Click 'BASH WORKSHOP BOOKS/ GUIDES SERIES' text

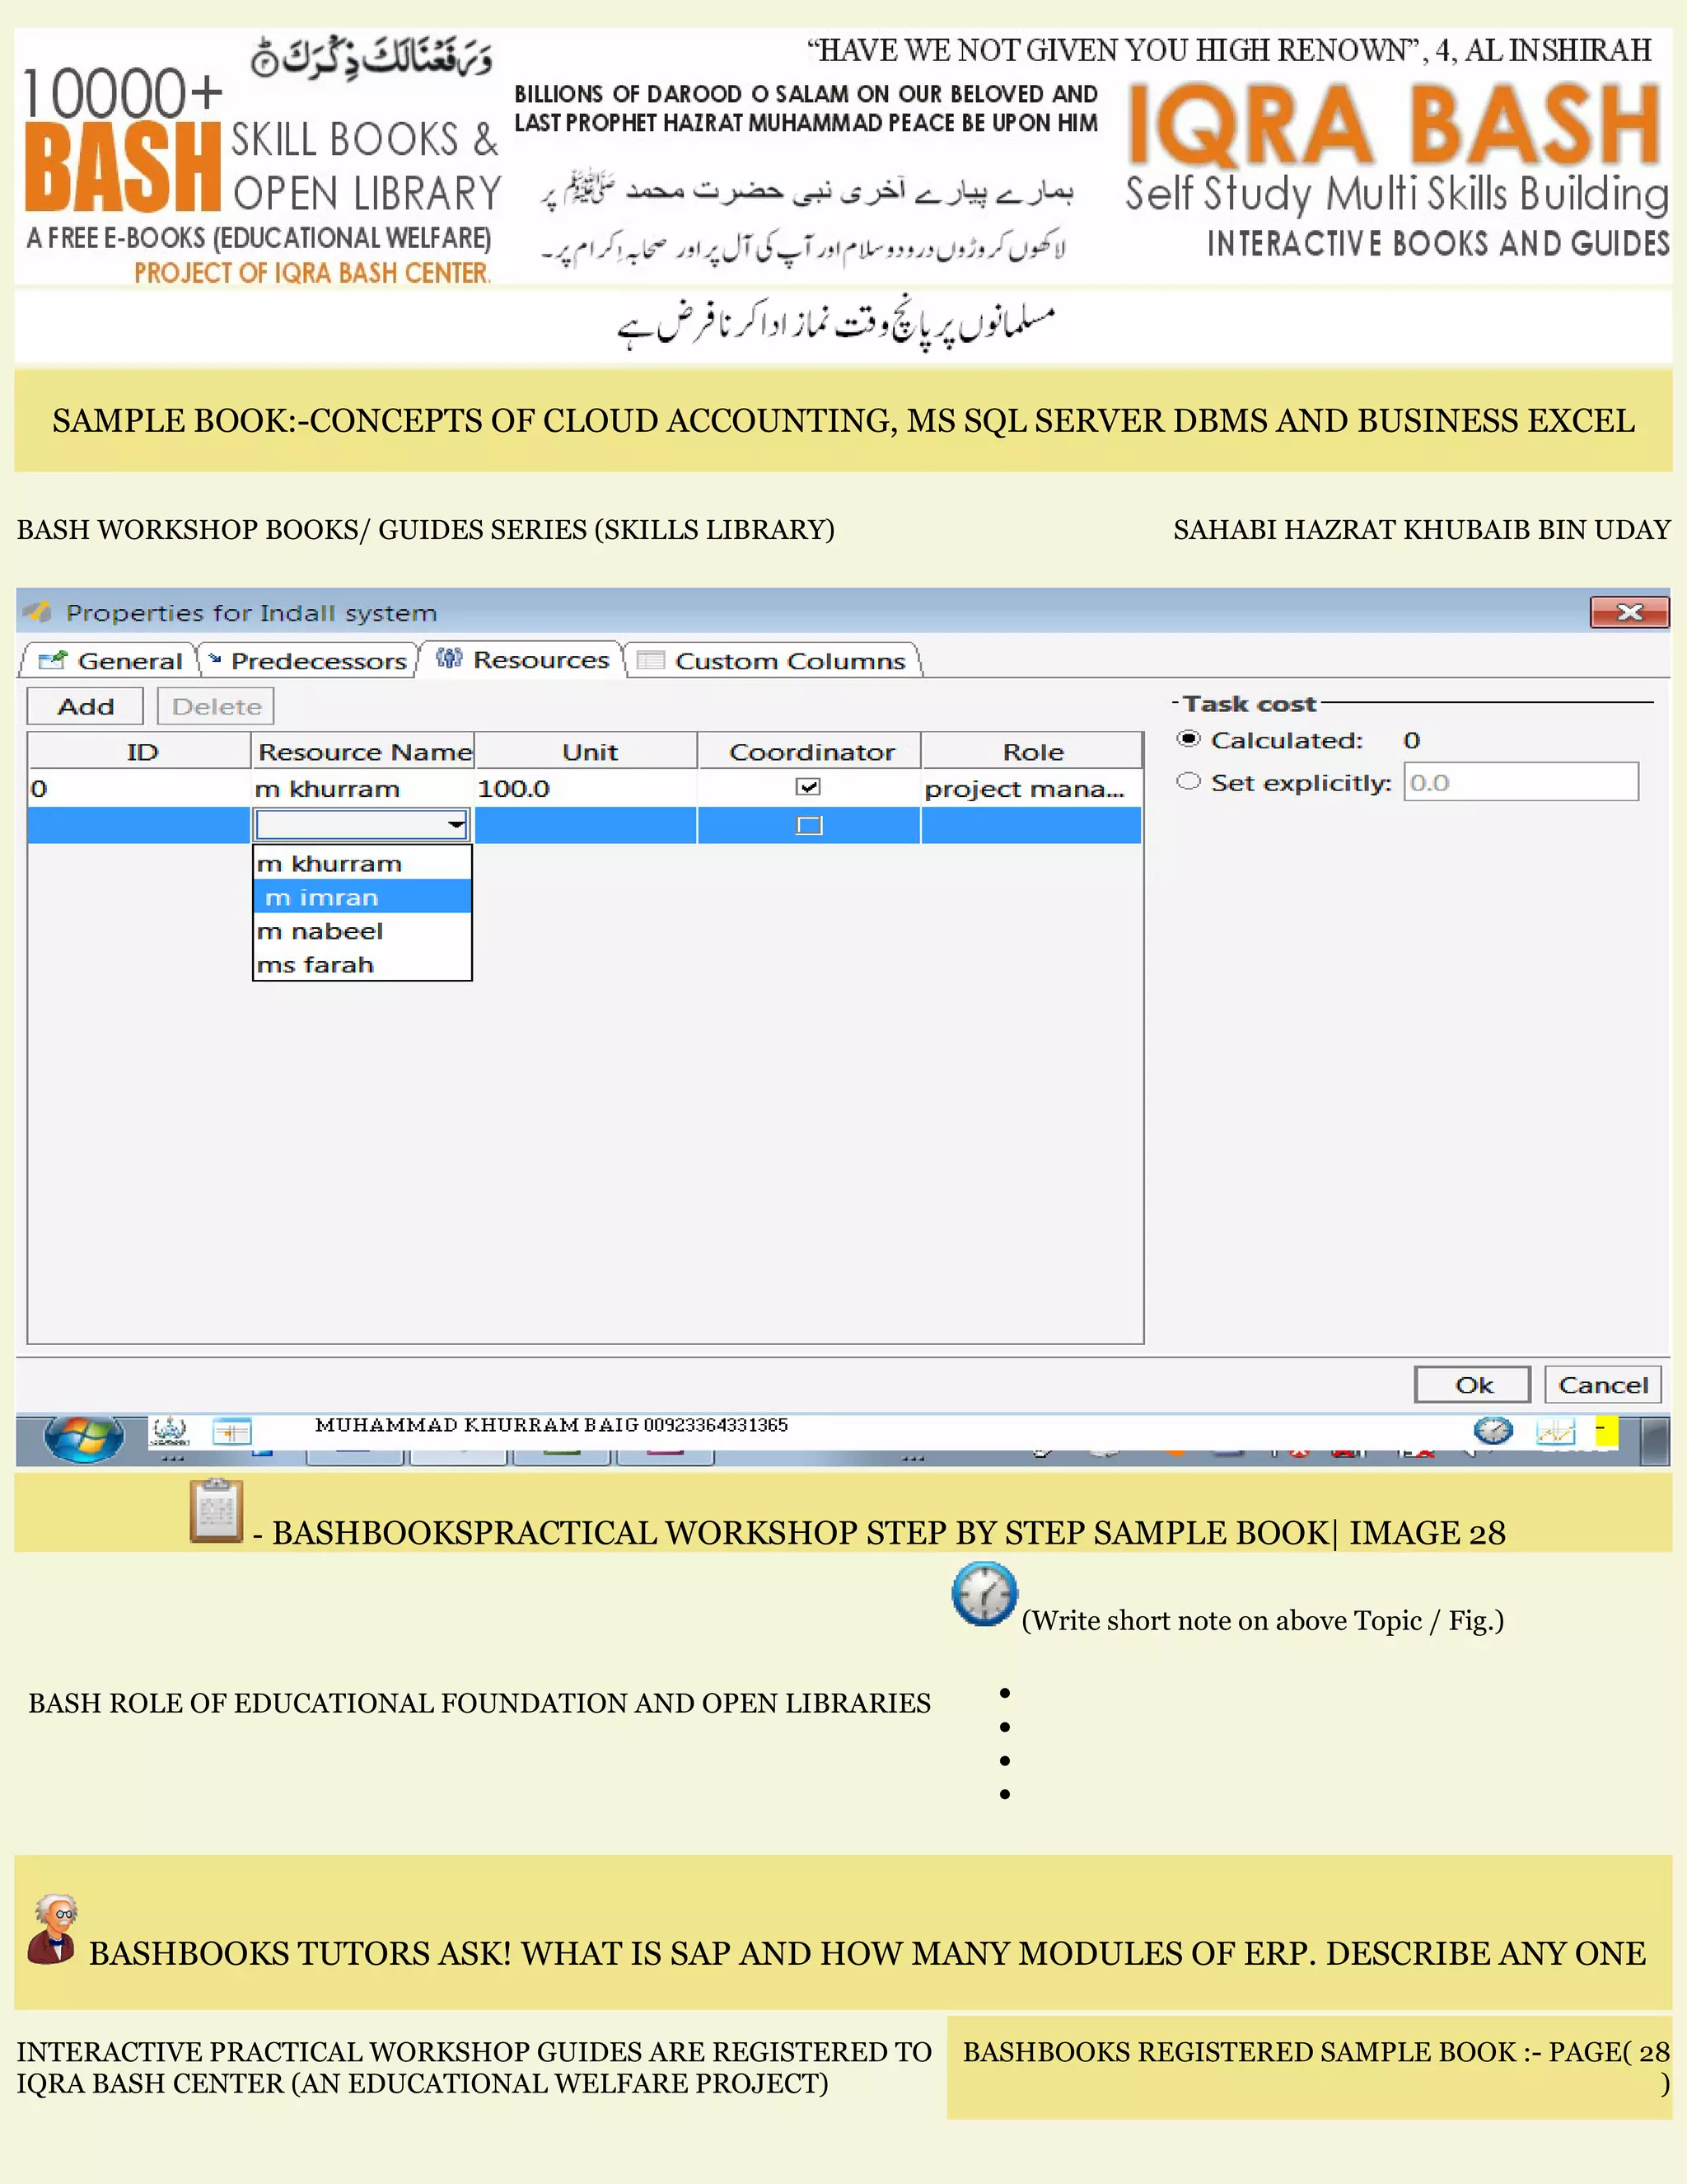click(426, 530)
